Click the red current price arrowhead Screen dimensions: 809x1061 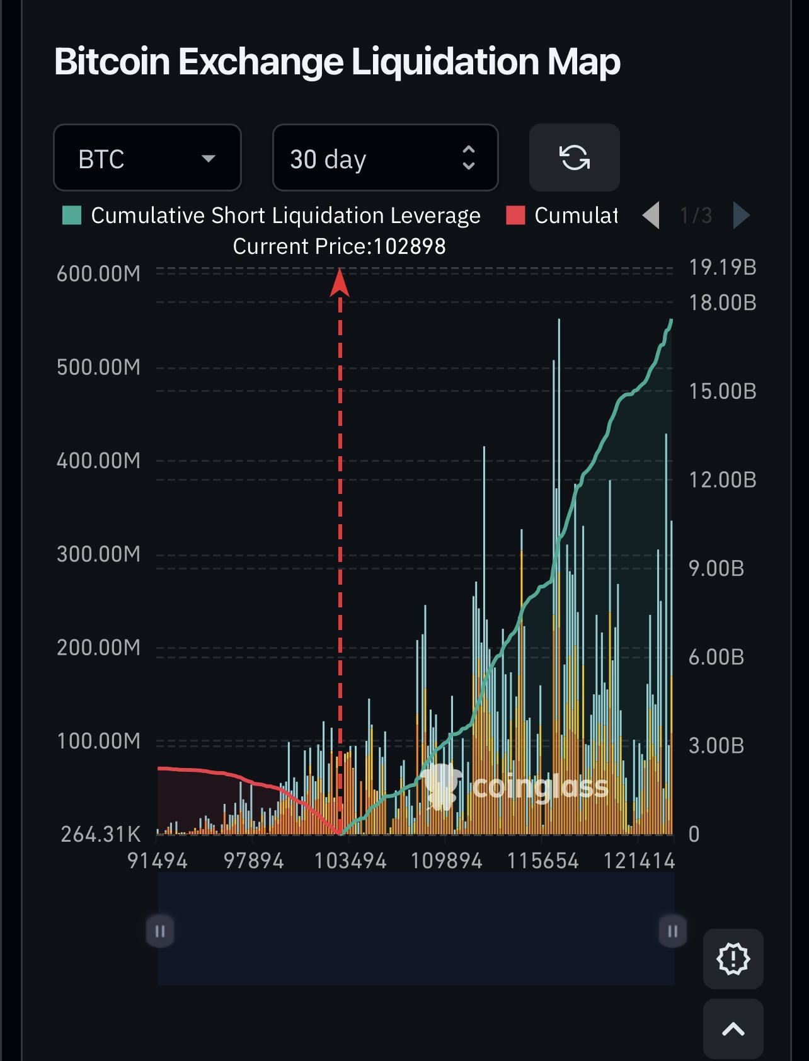click(340, 283)
